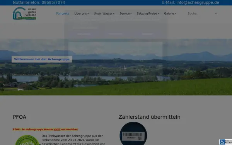Click the Zählerstand übermitteln heading
Screen dimensions: 232x145
coord(149,117)
